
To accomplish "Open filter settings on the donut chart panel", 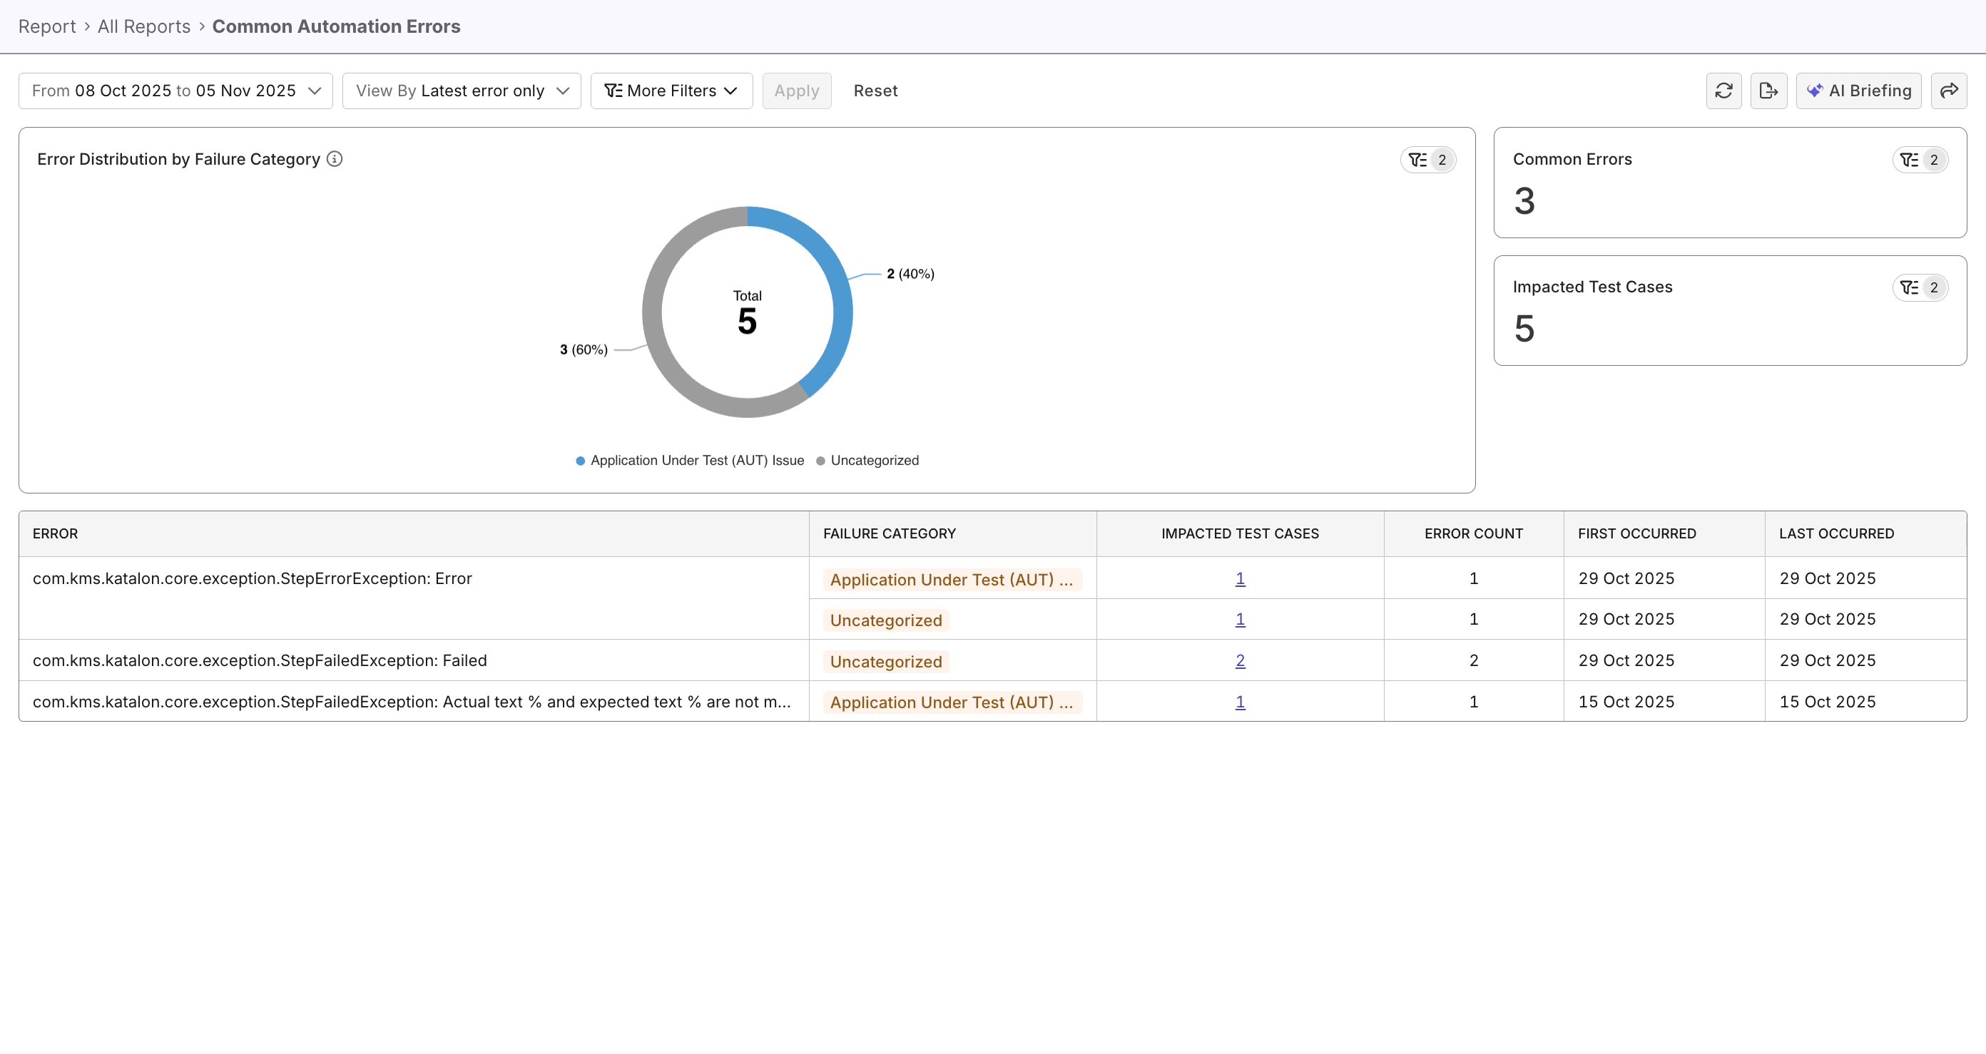I will pyautogui.click(x=1427, y=160).
